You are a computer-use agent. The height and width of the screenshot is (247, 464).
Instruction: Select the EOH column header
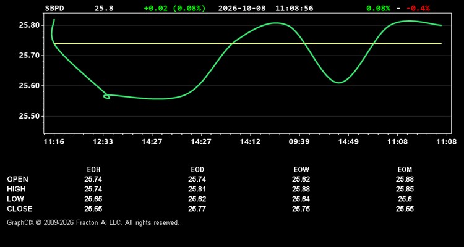tap(93, 170)
